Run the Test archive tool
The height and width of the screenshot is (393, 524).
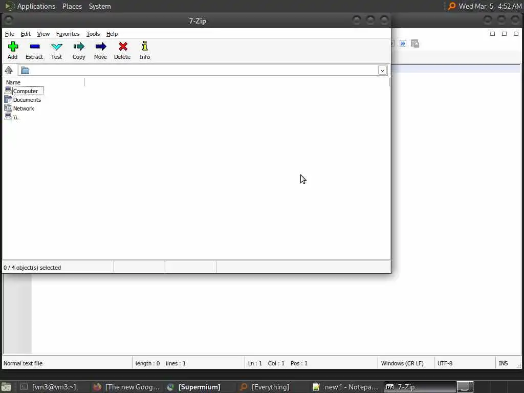tap(56, 51)
